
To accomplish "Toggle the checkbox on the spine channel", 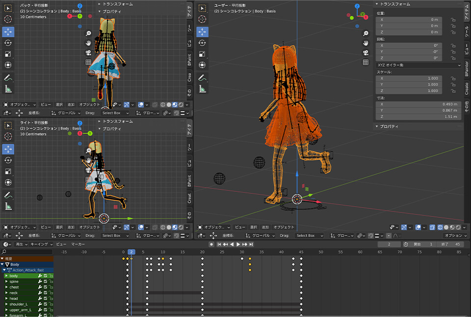I will pos(45,282).
